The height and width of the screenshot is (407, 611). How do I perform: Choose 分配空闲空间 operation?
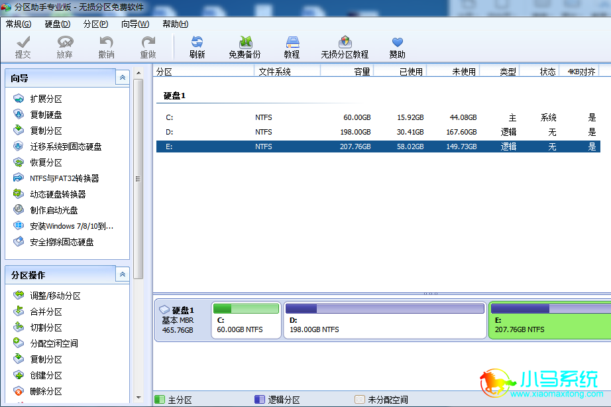click(46, 343)
